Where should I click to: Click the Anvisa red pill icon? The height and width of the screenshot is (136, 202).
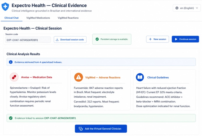(14, 77)
